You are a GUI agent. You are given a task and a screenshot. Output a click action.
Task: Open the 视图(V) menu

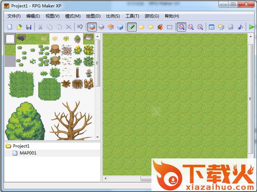[53, 16]
